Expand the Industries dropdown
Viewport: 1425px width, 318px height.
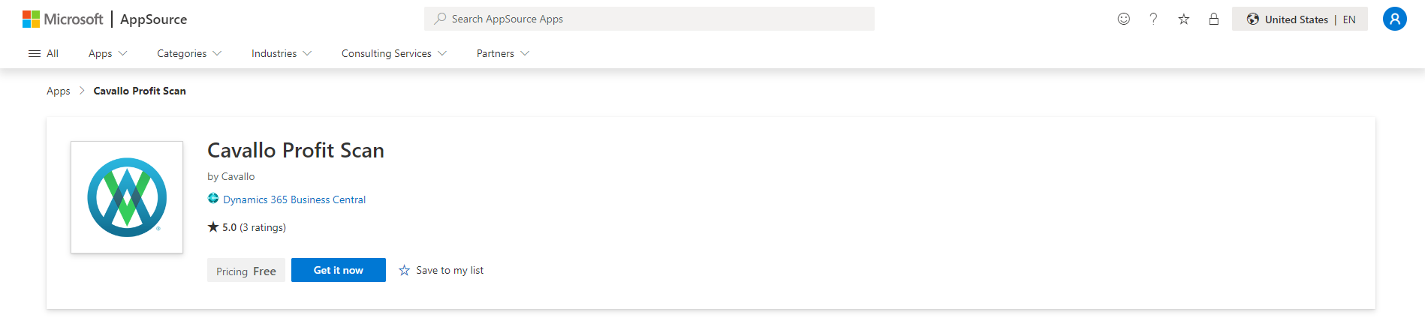click(281, 53)
